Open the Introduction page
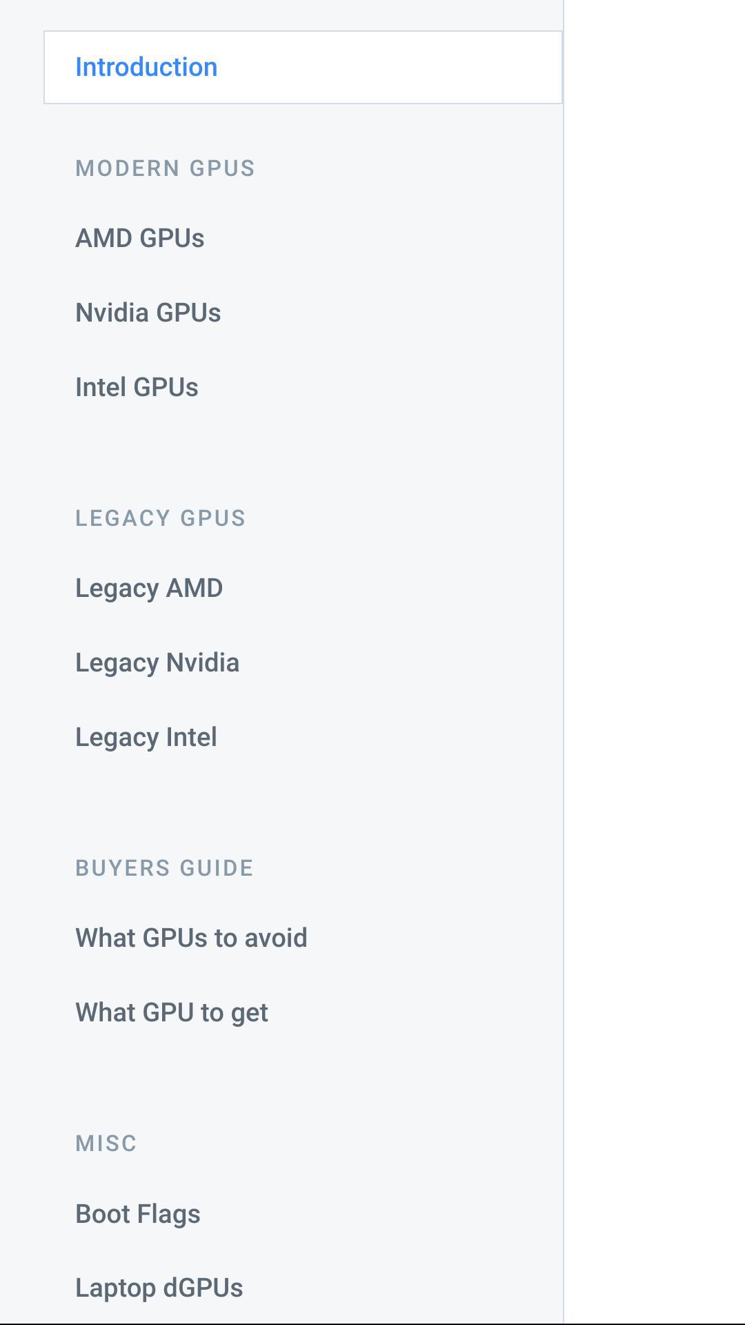The width and height of the screenshot is (745, 1325). pyautogui.click(x=146, y=67)
